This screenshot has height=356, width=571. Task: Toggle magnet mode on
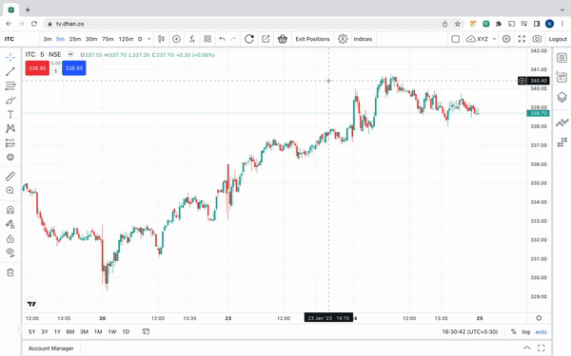tap(10, 210)
